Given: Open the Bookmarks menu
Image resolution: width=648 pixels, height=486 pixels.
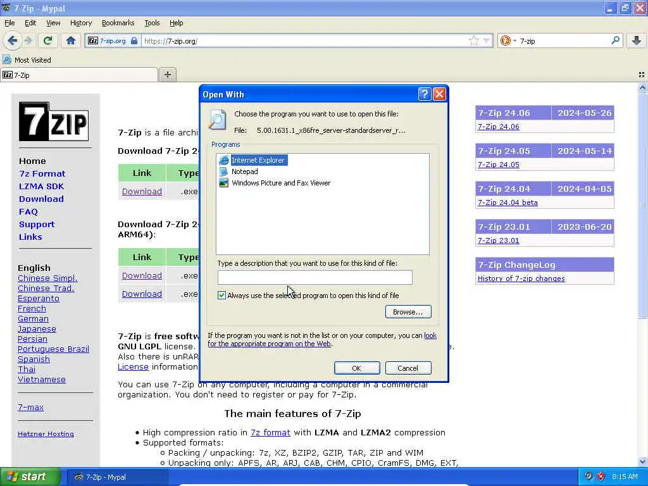Looking at the screenshot, I should pyautogui.click(x=118, y=23).
